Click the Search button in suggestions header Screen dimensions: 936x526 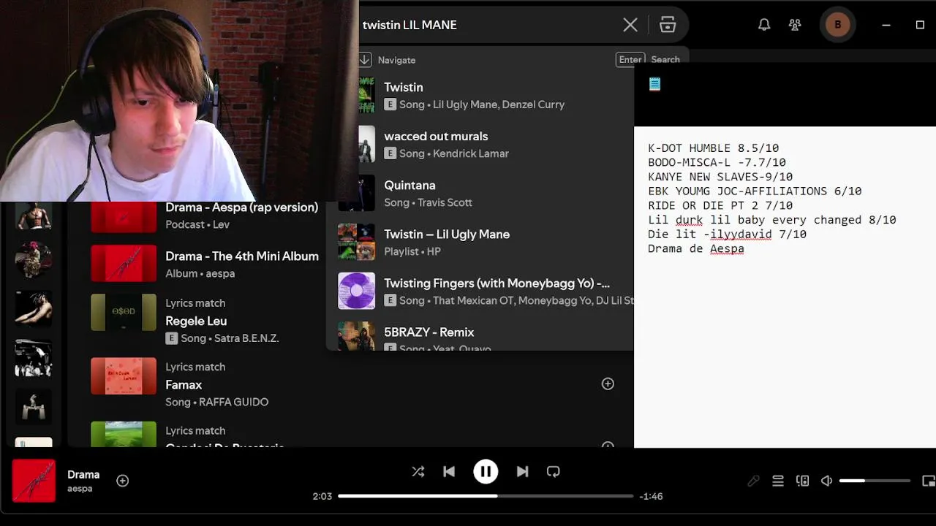665,60
